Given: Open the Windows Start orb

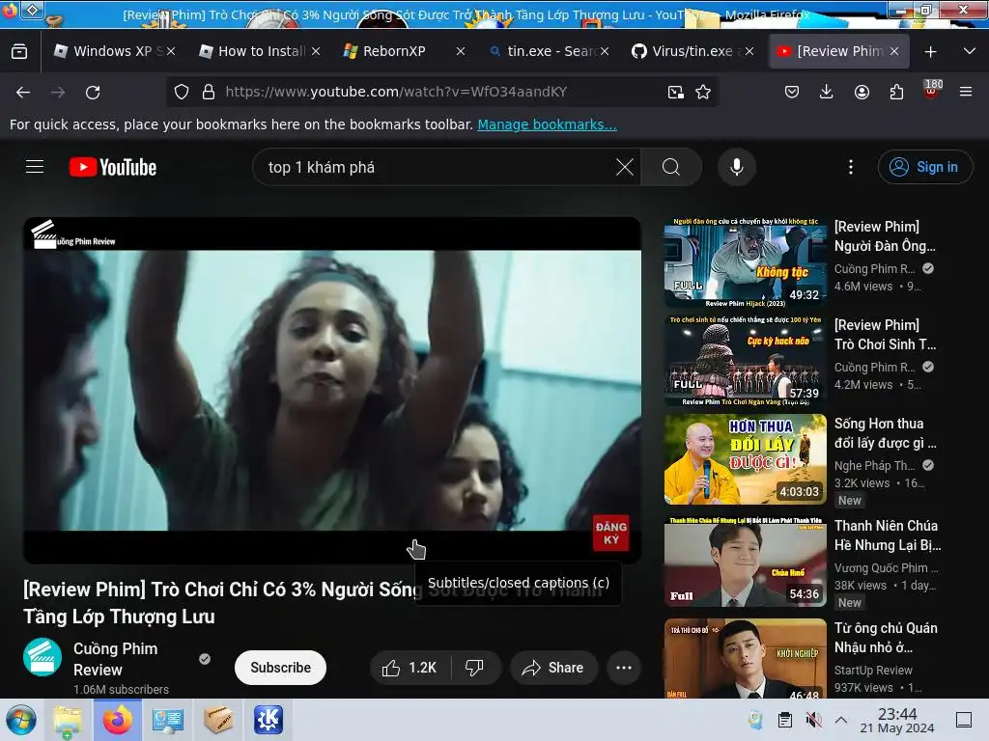Looking at the screenshot, I should click(x=21, y=720).
